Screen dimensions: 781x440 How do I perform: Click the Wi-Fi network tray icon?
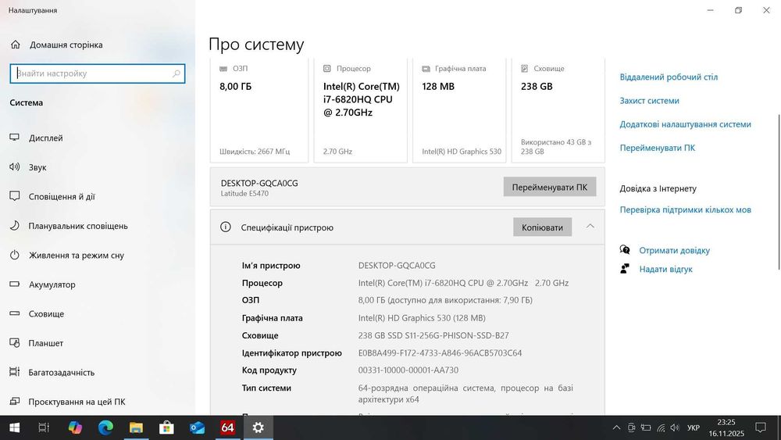click(x=661, y=427)
